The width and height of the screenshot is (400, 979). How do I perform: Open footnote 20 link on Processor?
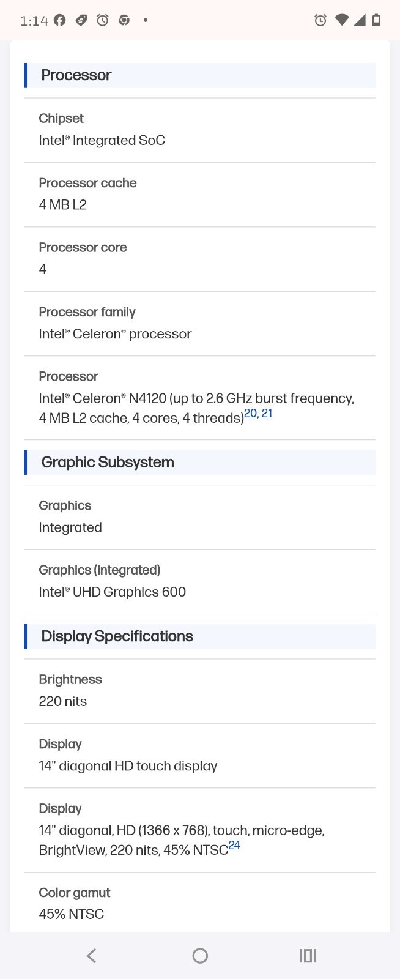[x=250, y=414]
